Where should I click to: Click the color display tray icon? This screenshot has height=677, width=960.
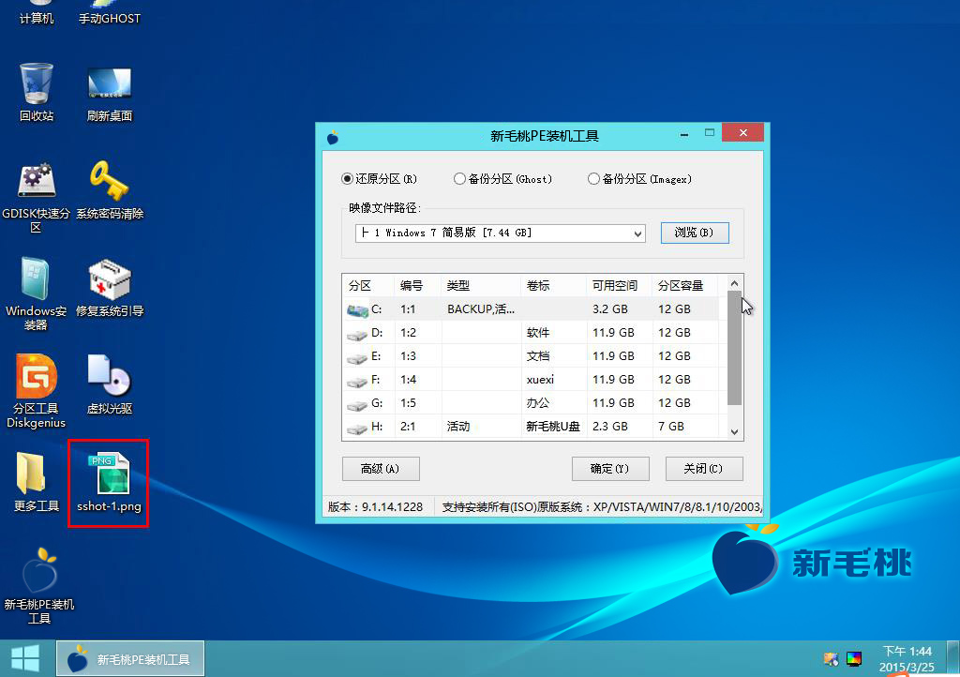point(854,658)
